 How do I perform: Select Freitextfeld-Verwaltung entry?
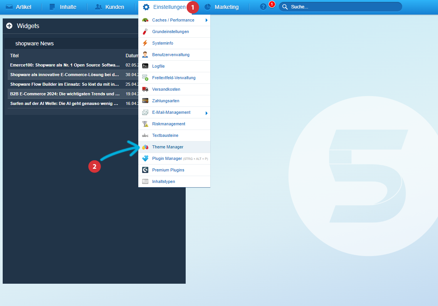pos(174,78)
